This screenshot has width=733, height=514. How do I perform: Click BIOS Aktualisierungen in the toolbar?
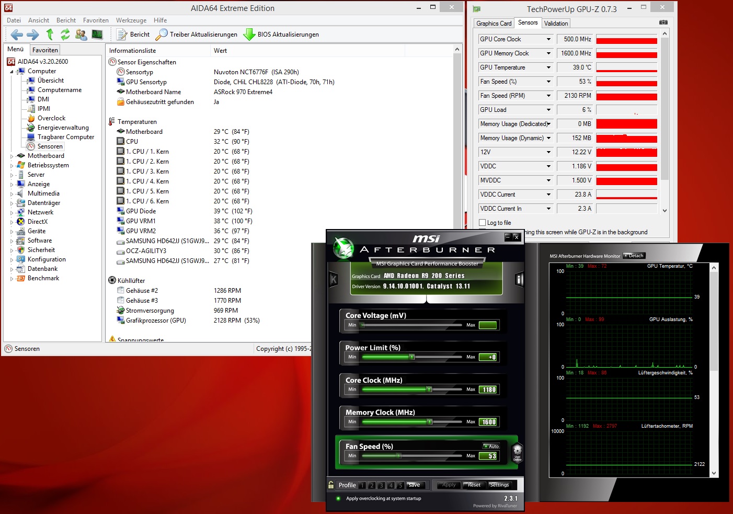[281, 35]
